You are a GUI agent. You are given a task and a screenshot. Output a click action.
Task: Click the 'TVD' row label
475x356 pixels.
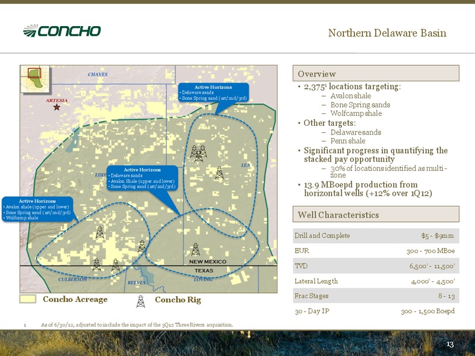tap(301, 266)
